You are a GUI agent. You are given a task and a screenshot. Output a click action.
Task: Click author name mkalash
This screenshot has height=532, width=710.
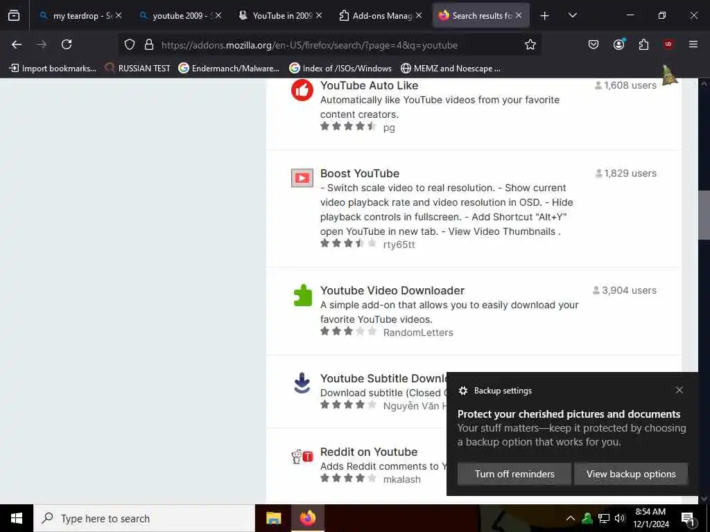[401, 479]
